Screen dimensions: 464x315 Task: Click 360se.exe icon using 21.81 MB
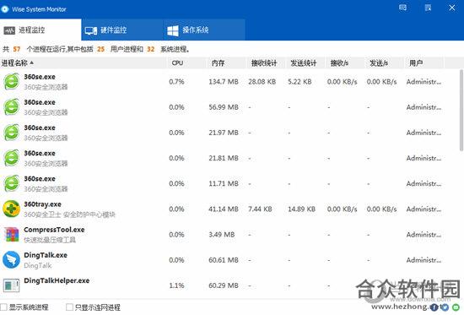(x=11, y=158)
